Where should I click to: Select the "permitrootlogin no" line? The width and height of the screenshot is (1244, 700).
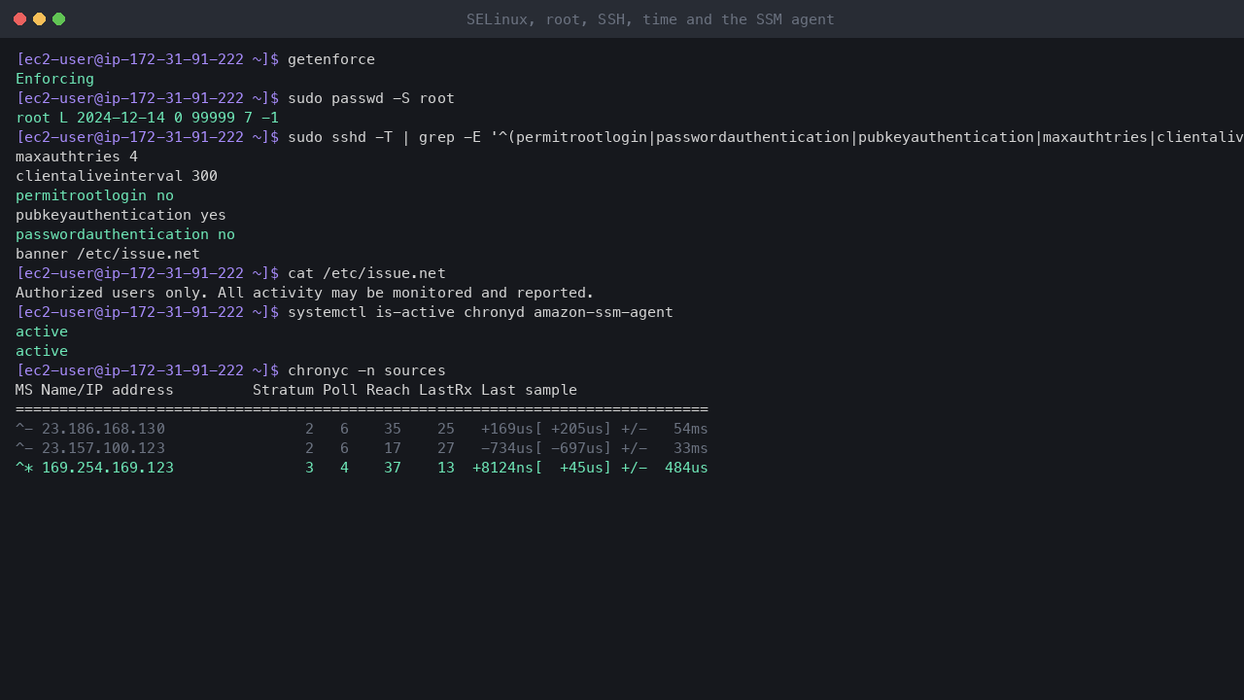point(94,195)
